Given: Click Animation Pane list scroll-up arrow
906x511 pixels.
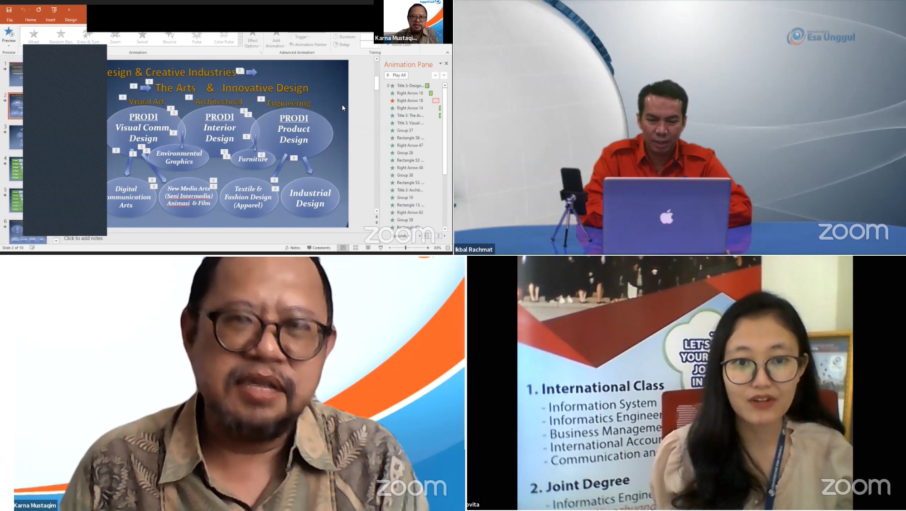Looking at the screenshot, I should (x=445, y=85).
